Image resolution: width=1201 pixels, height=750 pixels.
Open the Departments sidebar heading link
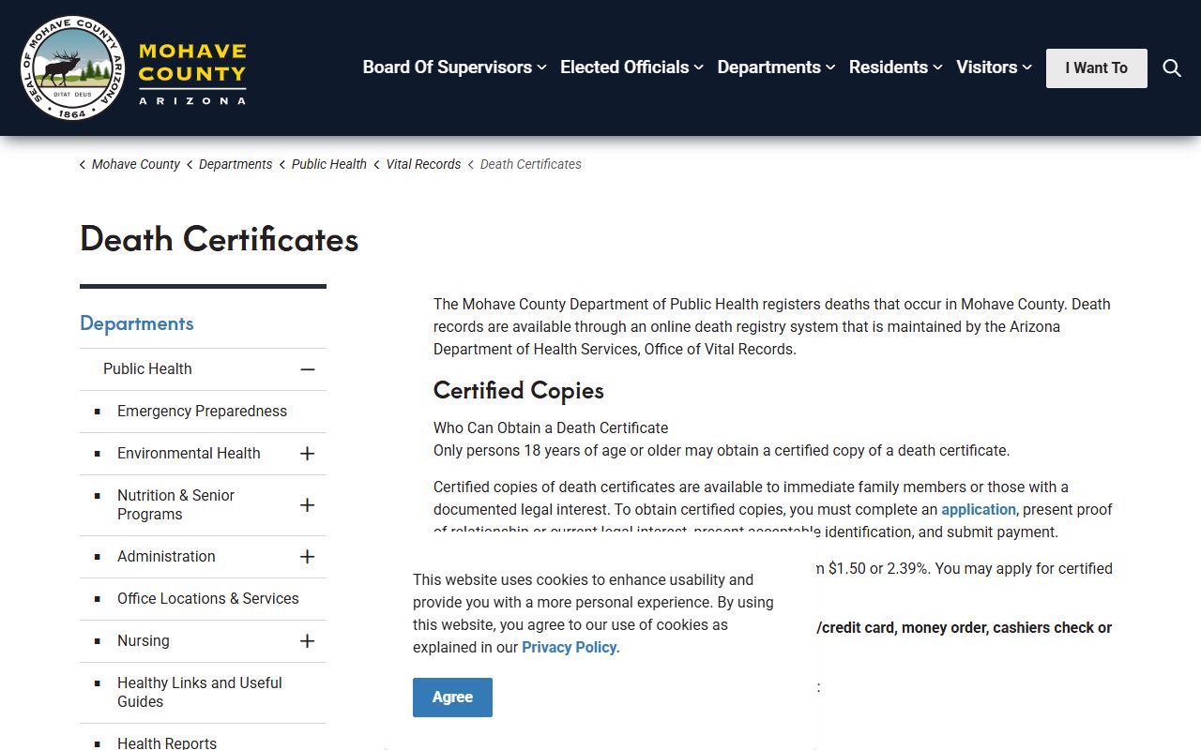point(137,323)
